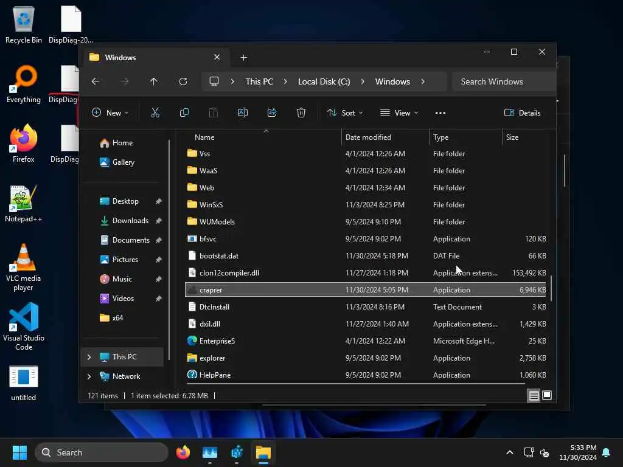Sort by the Type column header
The image size is (623, 467).
(x=465, y=137)
